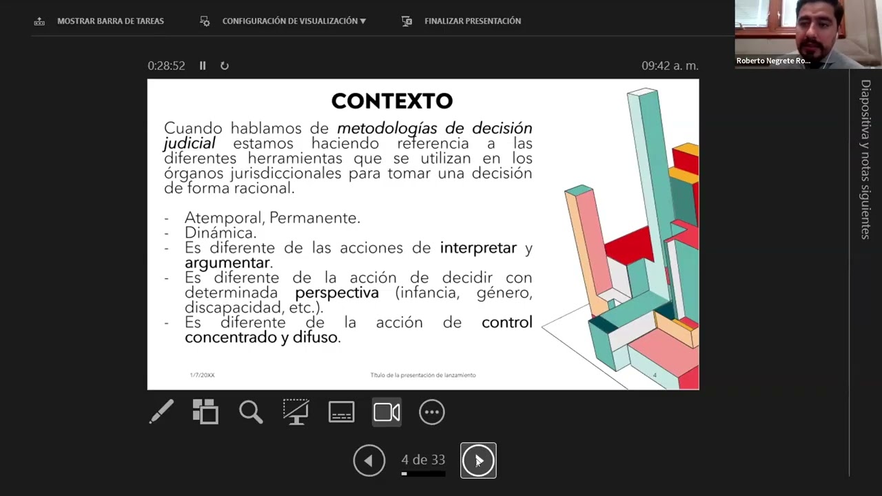
Task: Click the 4 de 33 slide counter
Action: coord(423,459)
